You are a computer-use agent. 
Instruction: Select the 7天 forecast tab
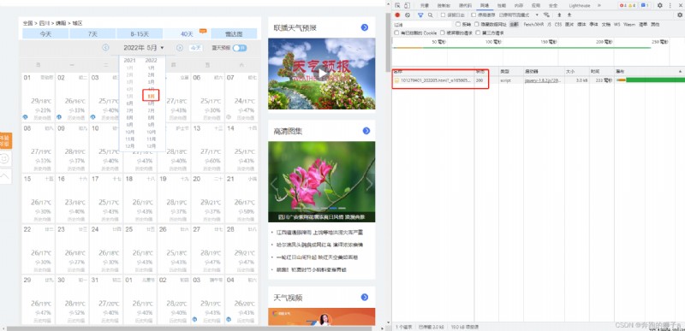pos(92,33)
